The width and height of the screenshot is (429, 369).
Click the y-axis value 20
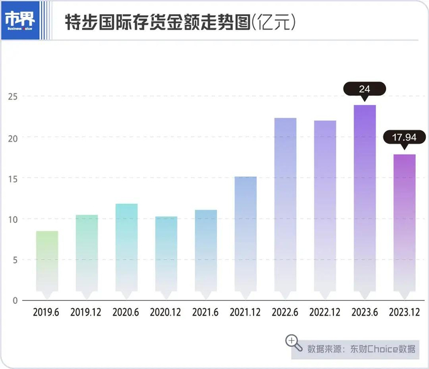13,139
